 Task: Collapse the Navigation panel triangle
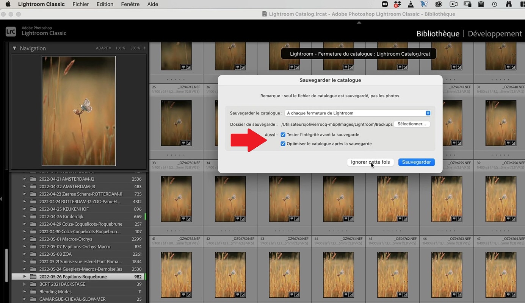(14, 48)
